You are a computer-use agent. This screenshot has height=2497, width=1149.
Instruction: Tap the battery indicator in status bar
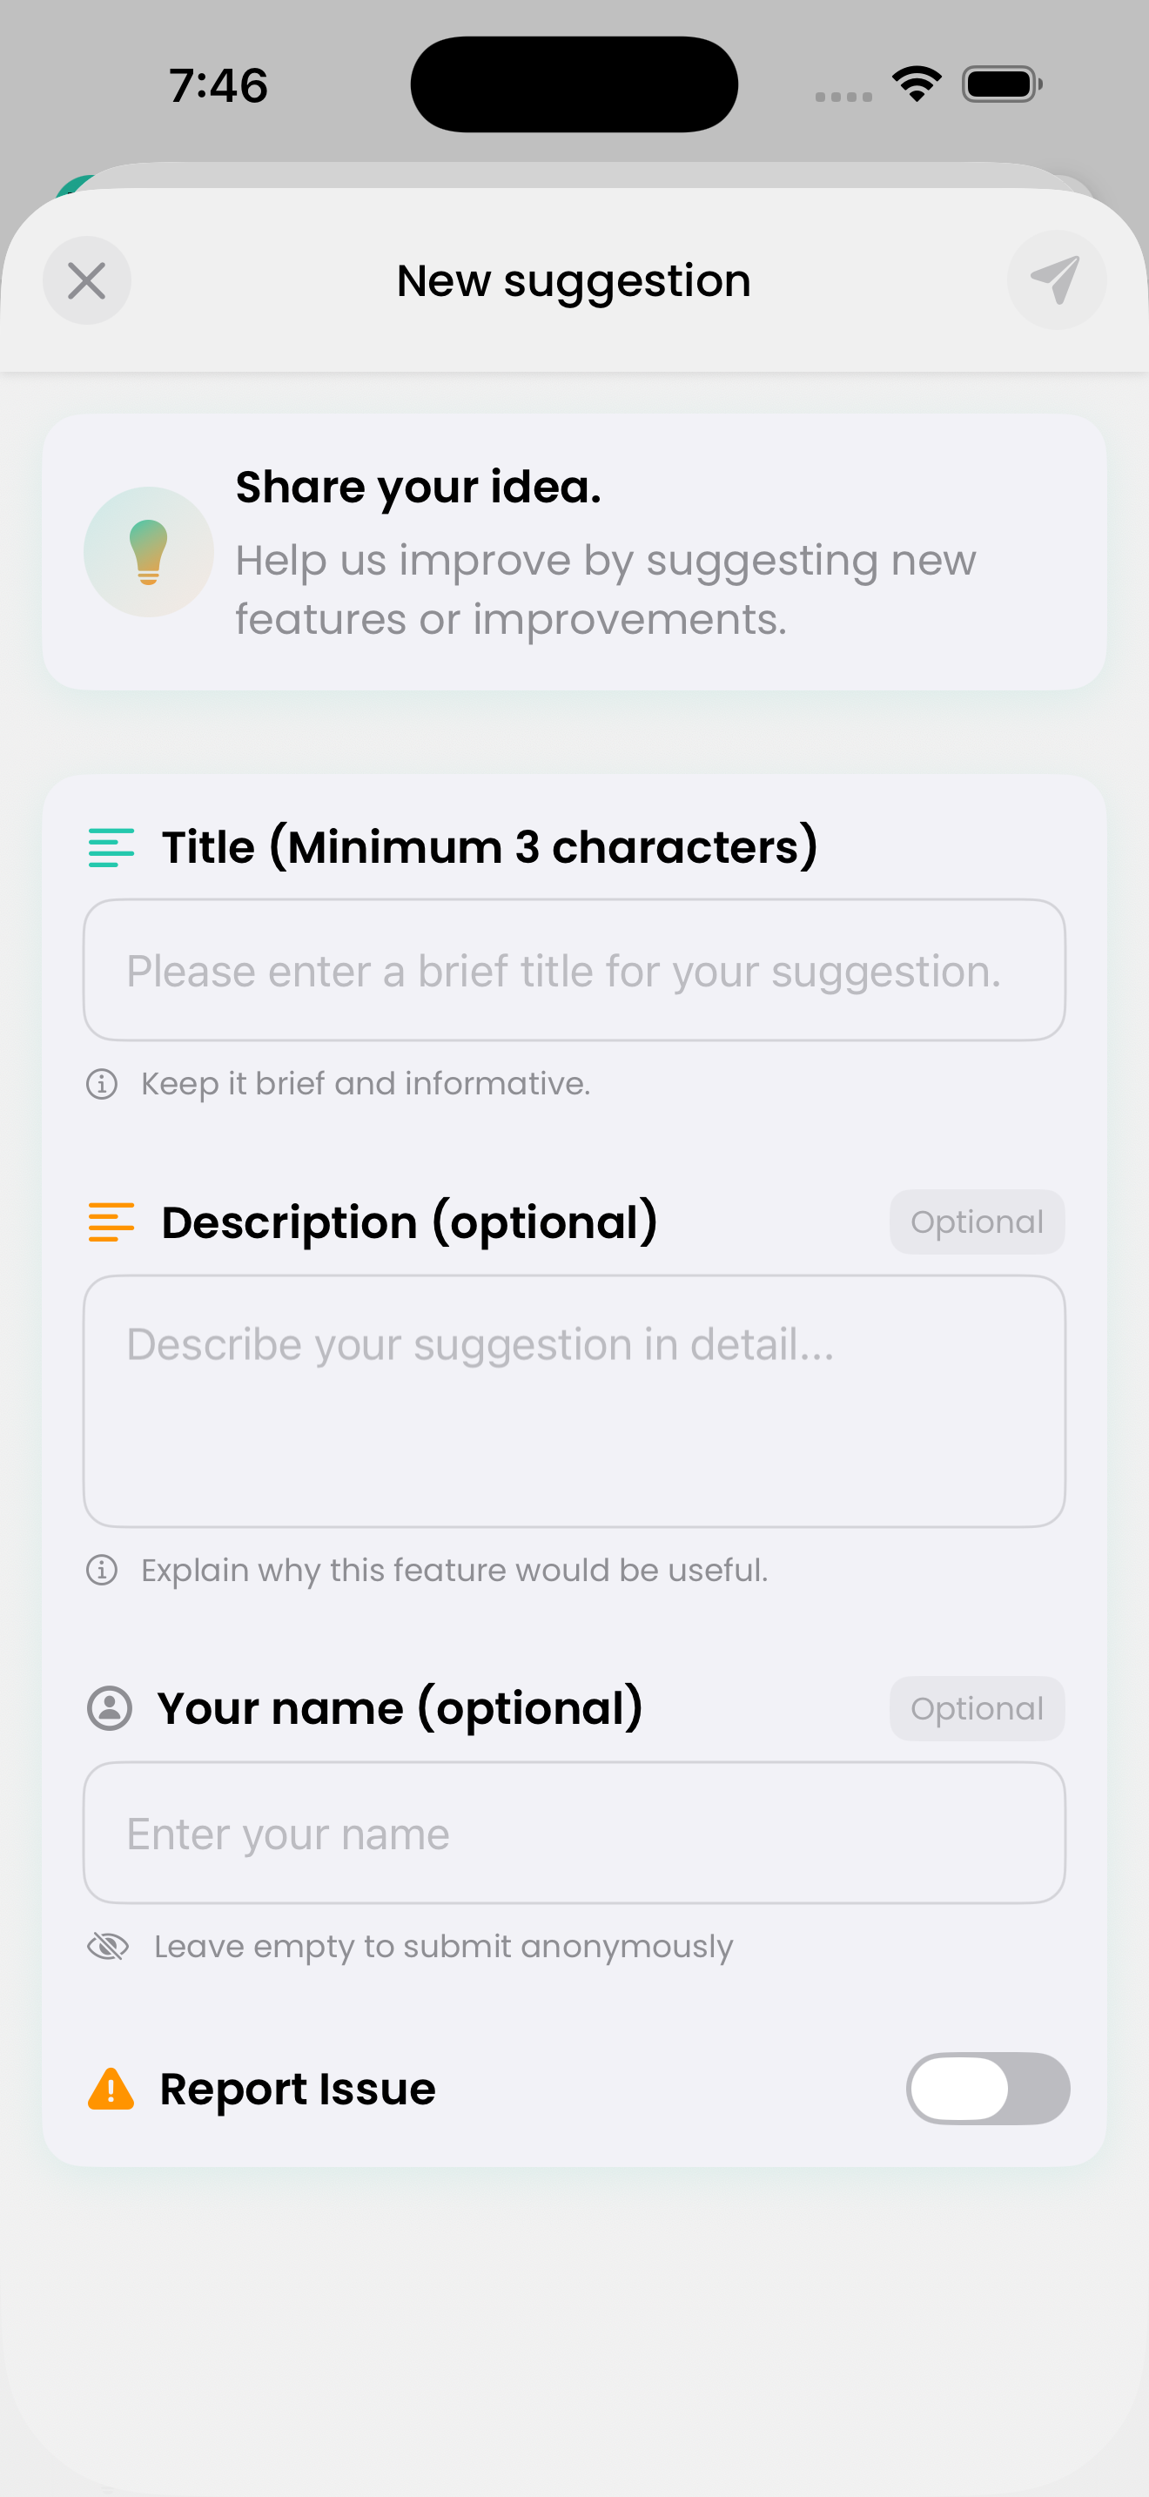click(1002, 84)
